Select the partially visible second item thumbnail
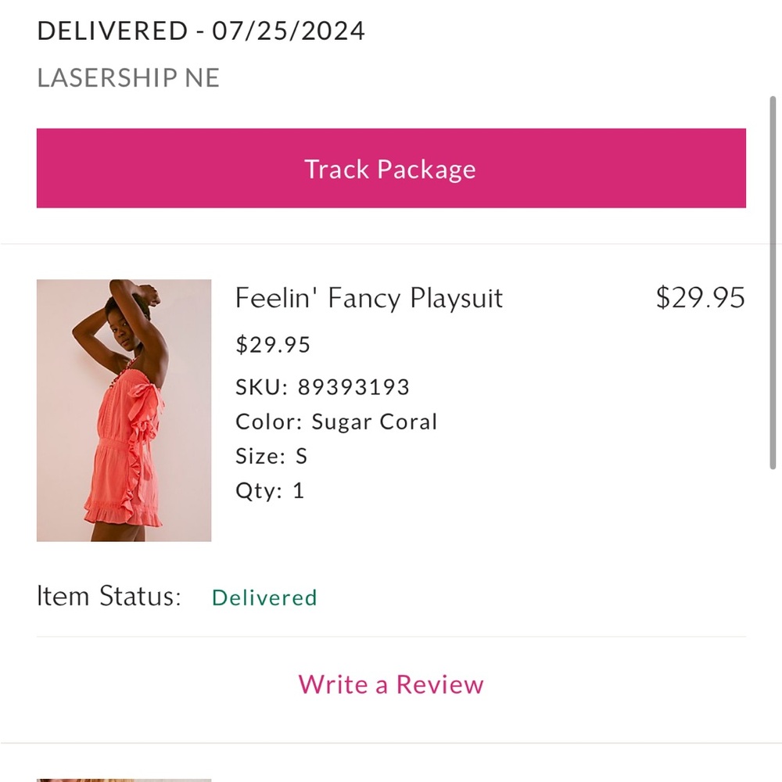782x782 pixels. point(124,780)
